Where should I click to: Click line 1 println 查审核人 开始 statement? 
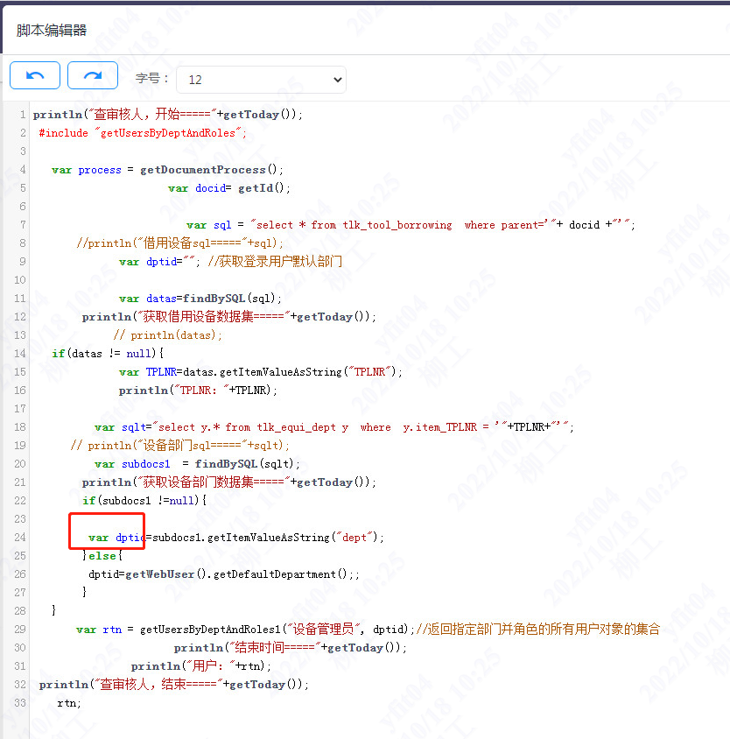click(168, 114)
